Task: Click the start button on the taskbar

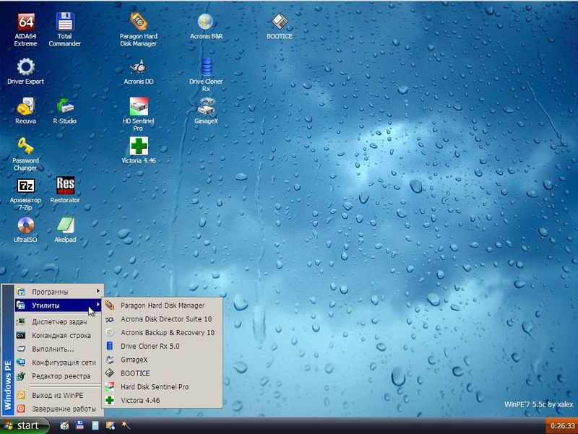Action: pyautogui.click(x=25, y=426)
